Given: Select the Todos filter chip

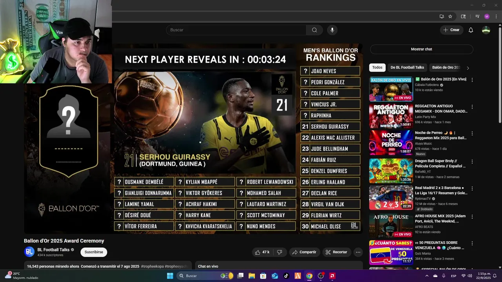Looking at the screenshot, I should (377, 67).
